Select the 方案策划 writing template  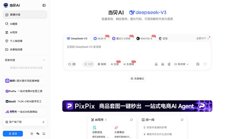pos(123,132)
